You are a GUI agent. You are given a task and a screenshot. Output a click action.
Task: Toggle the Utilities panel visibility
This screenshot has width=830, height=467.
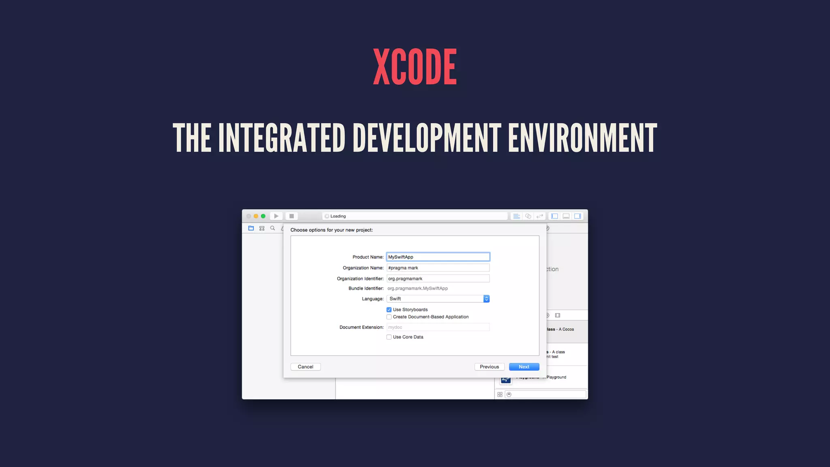click(578, 216)
